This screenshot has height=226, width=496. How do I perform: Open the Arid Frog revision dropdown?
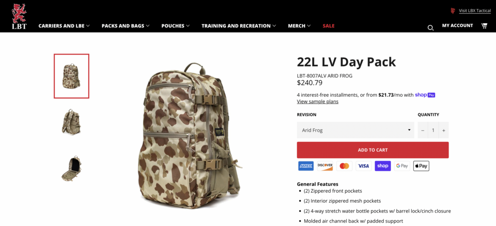[355, 130]
